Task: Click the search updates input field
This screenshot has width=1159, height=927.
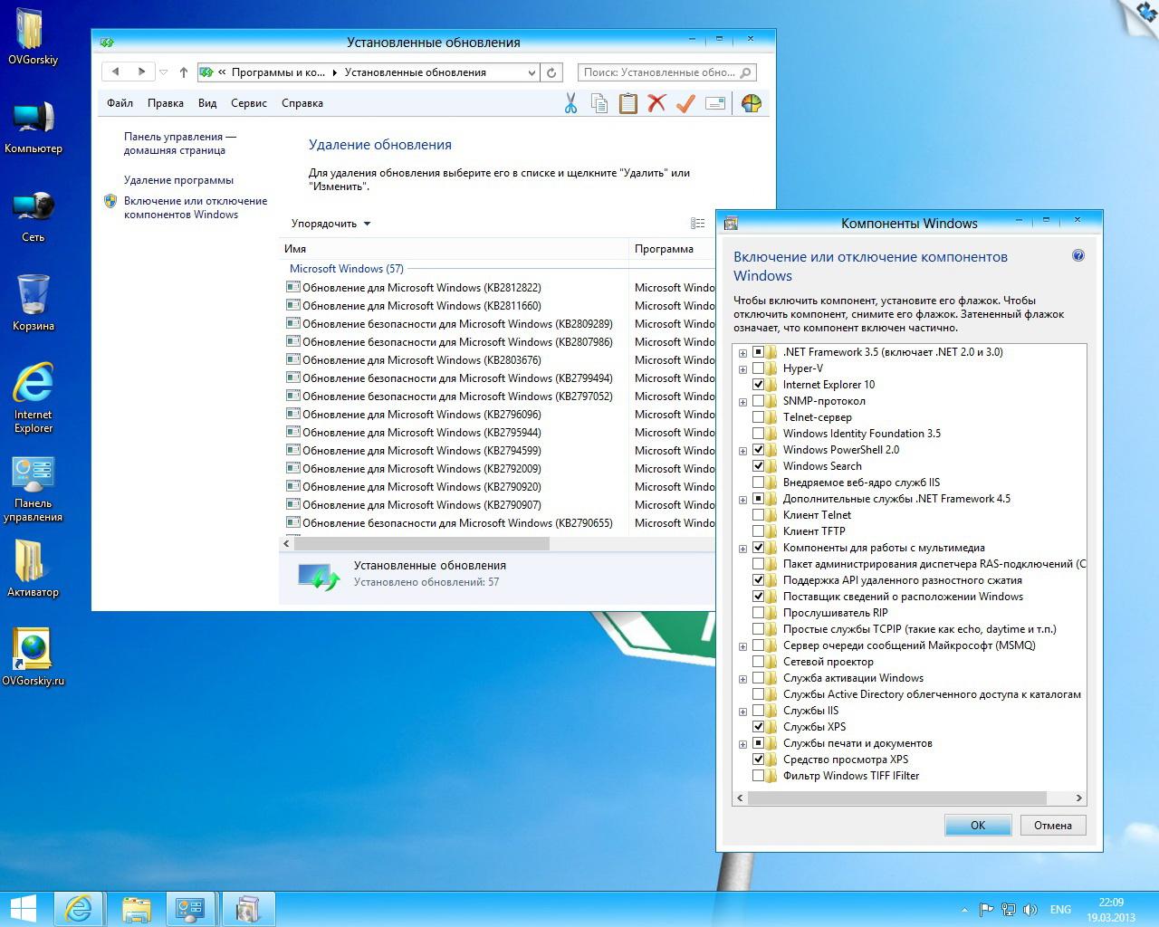Action: click(659, 72)
